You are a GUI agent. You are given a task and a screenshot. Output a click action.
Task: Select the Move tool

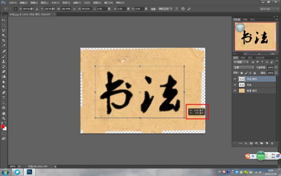(x=4, y=20)
